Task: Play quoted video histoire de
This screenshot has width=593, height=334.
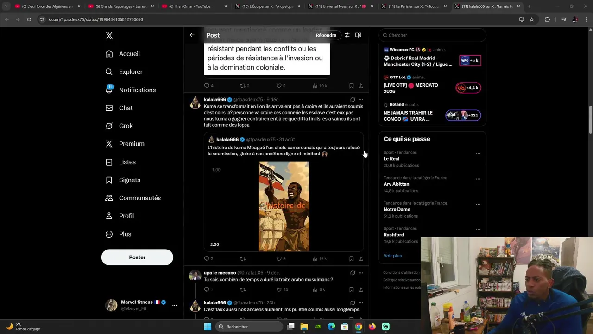Action: pos(284,206)
